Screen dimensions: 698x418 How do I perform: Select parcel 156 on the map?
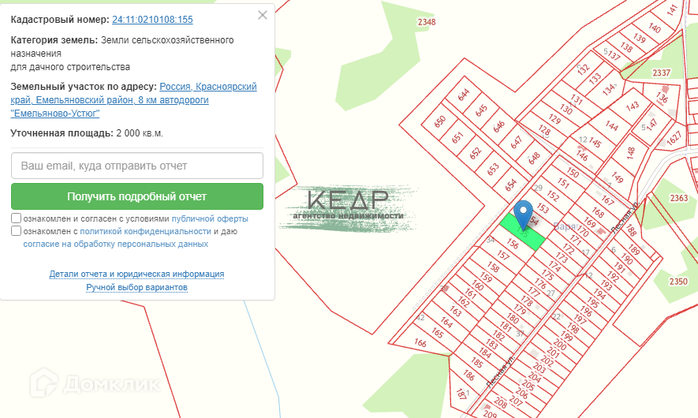tap(513, 244)
